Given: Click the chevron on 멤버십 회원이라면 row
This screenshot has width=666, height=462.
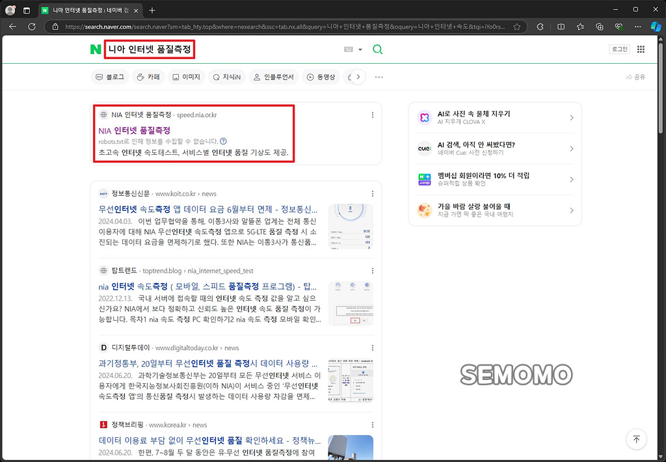Looking at the screenshot, I should (571, 180).
